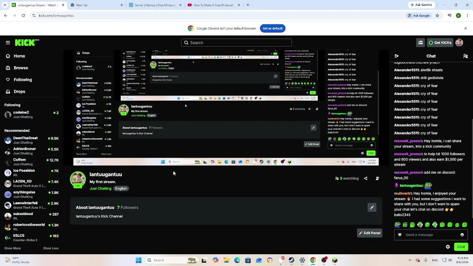Click the live stream video preview
The width and height of the screenshot is (473, 266).
[x=226, y=108]
